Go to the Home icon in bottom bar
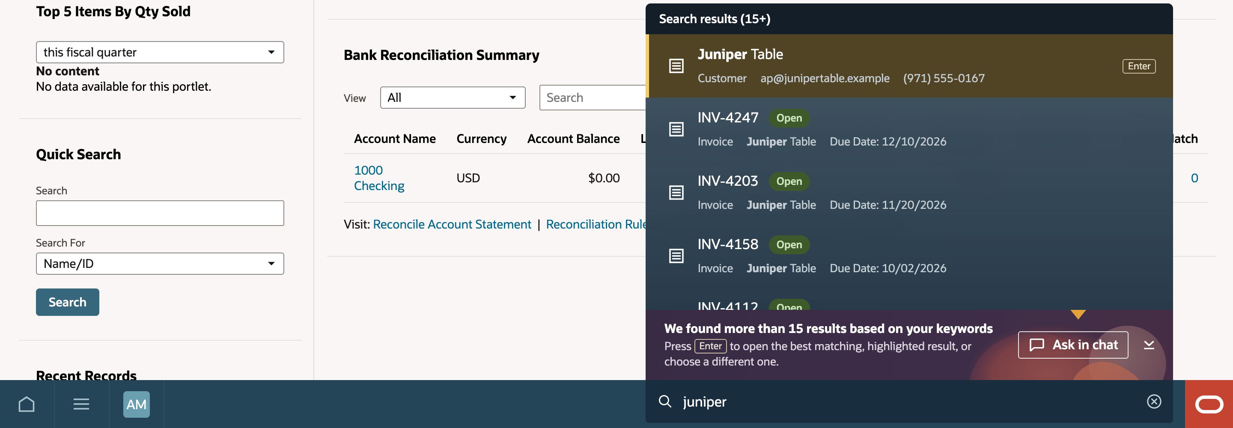 coord(27,404)
